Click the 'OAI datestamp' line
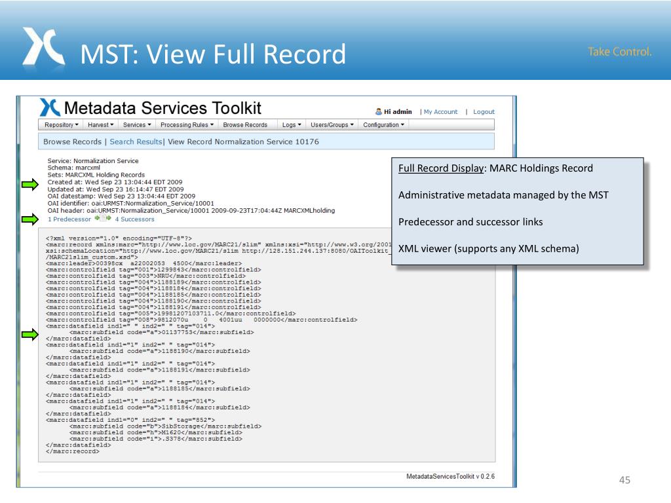 (x=121, y=196)
